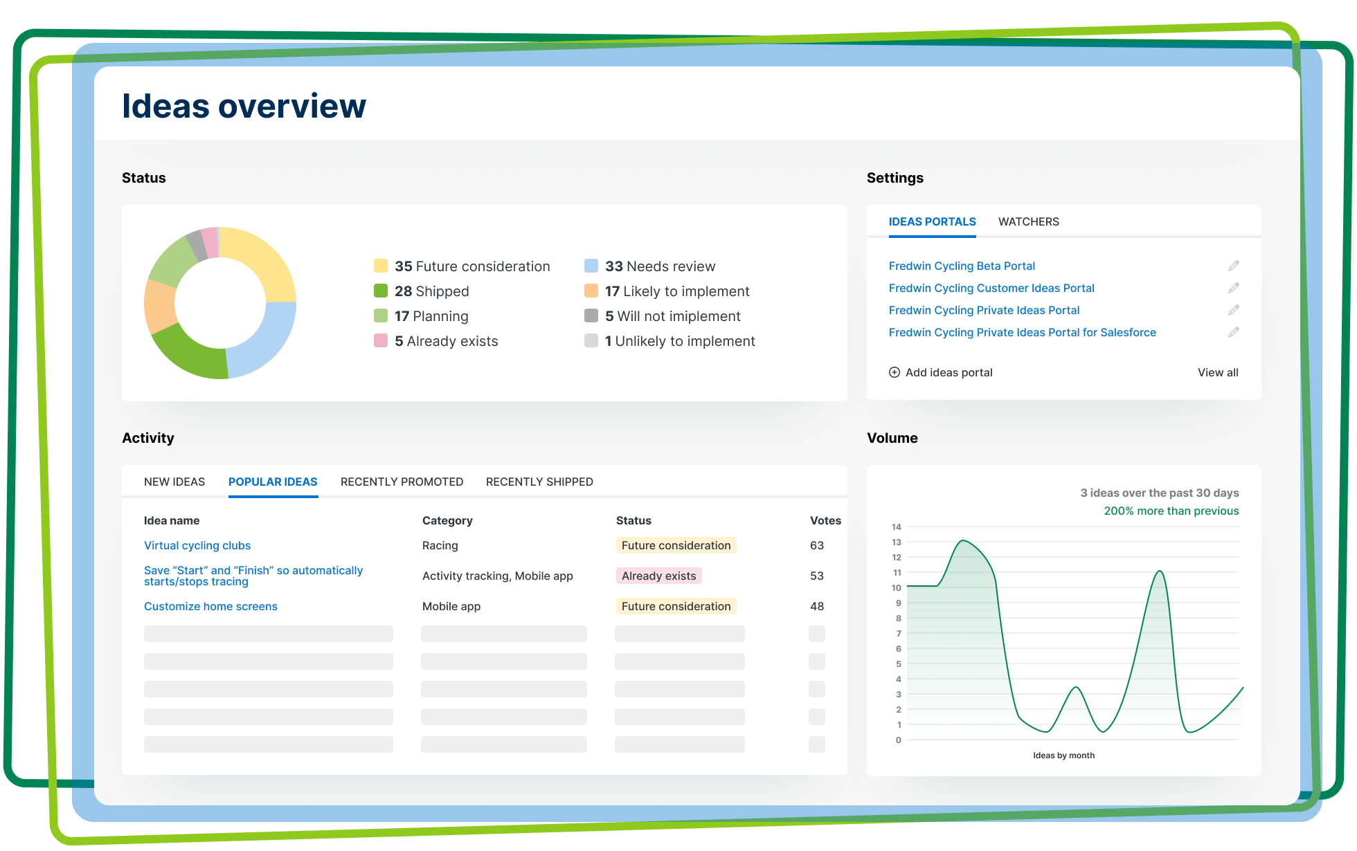The height and width of the screenshot is (851, 1357).
Task: Open the Fredwin Cycling Beta Portal
Action: (x=962, y=266)
